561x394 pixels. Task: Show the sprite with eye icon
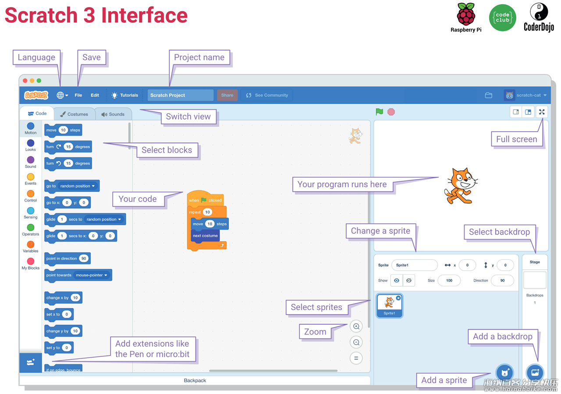pyautogui.click(x=397, y=281)
